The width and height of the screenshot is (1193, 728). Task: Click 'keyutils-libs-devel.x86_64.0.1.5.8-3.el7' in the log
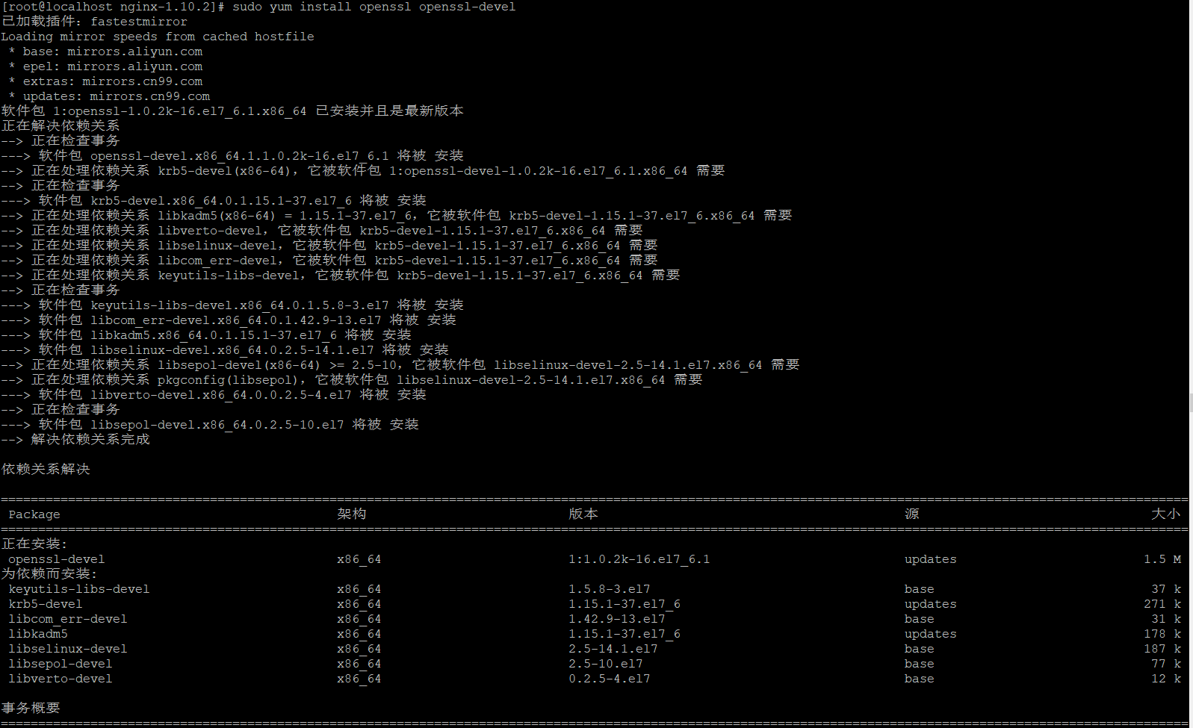point(240,305)
